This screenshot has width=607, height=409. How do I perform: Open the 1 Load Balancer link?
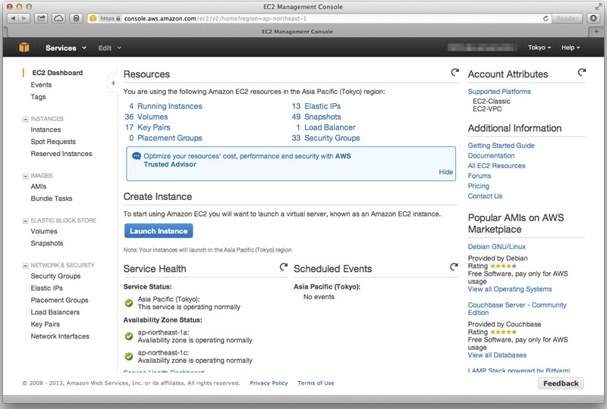point(326,127)
